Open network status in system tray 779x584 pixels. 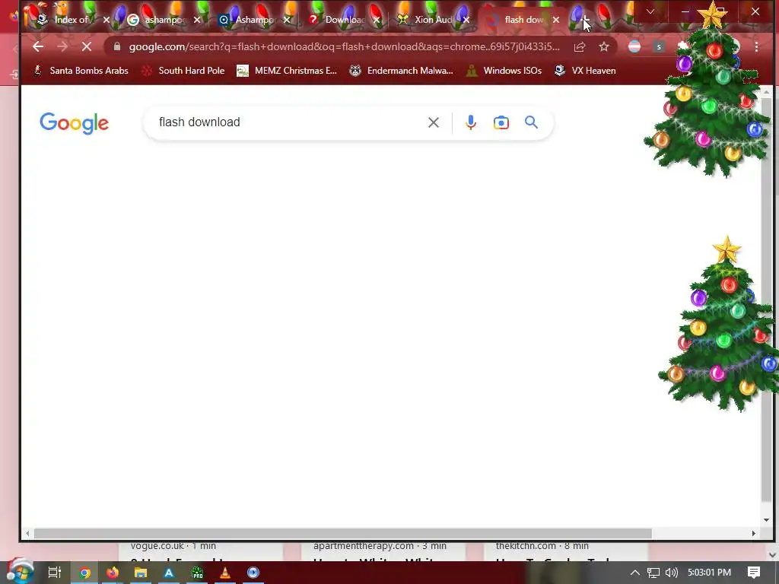click(x=653, y=573)
